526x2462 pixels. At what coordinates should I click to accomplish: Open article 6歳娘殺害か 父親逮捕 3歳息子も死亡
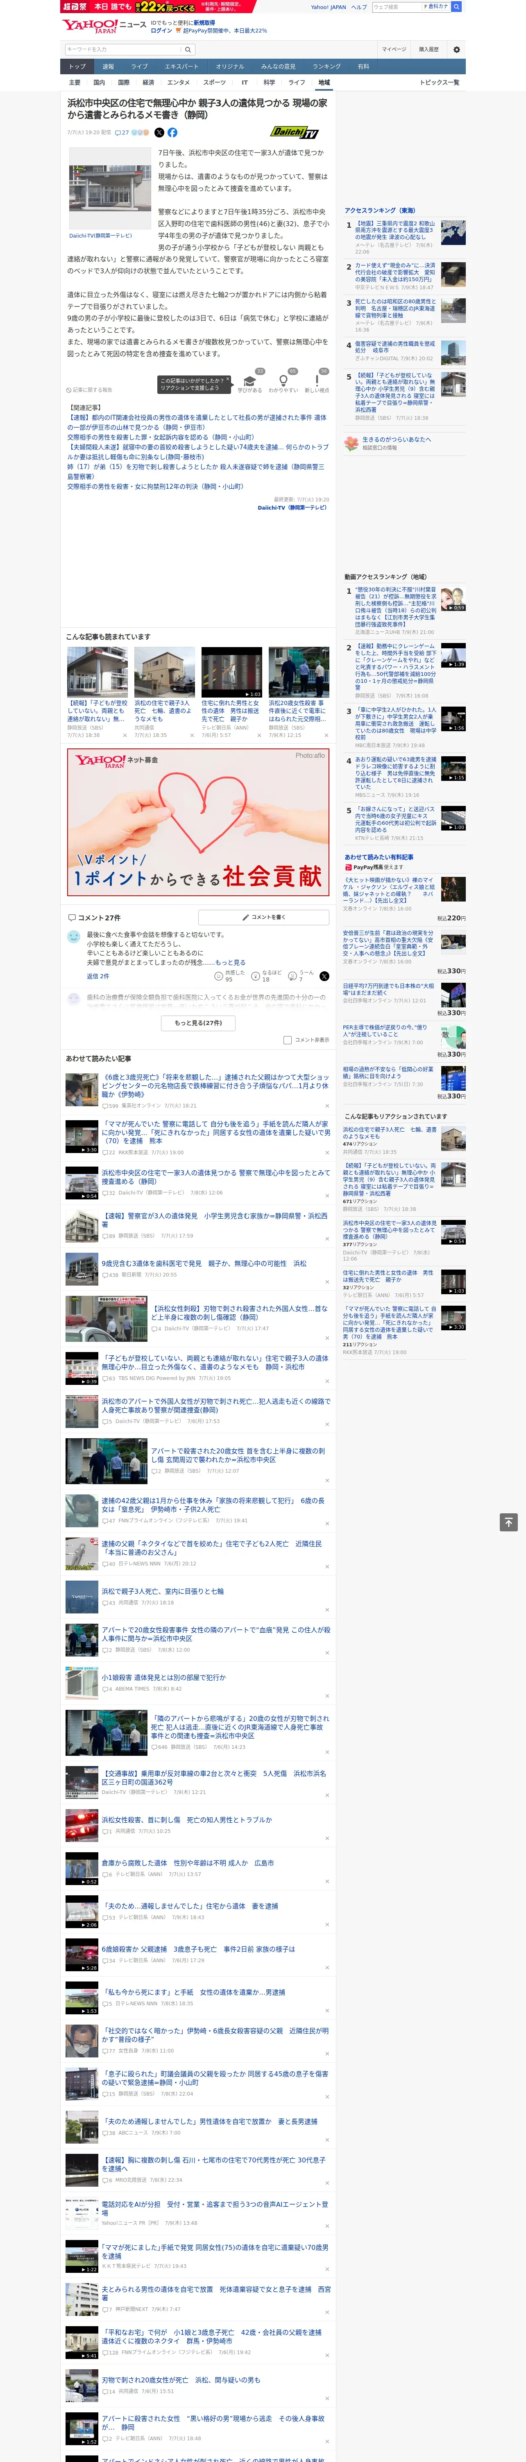coord(199,1949)
